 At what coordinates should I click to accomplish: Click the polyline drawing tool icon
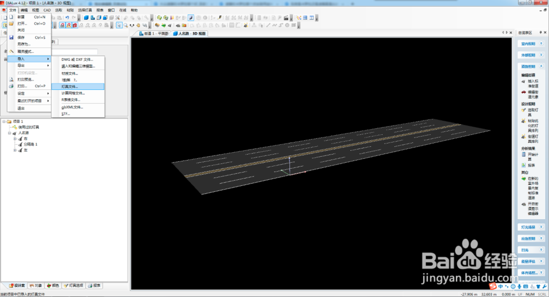click(x=274, y=25)
